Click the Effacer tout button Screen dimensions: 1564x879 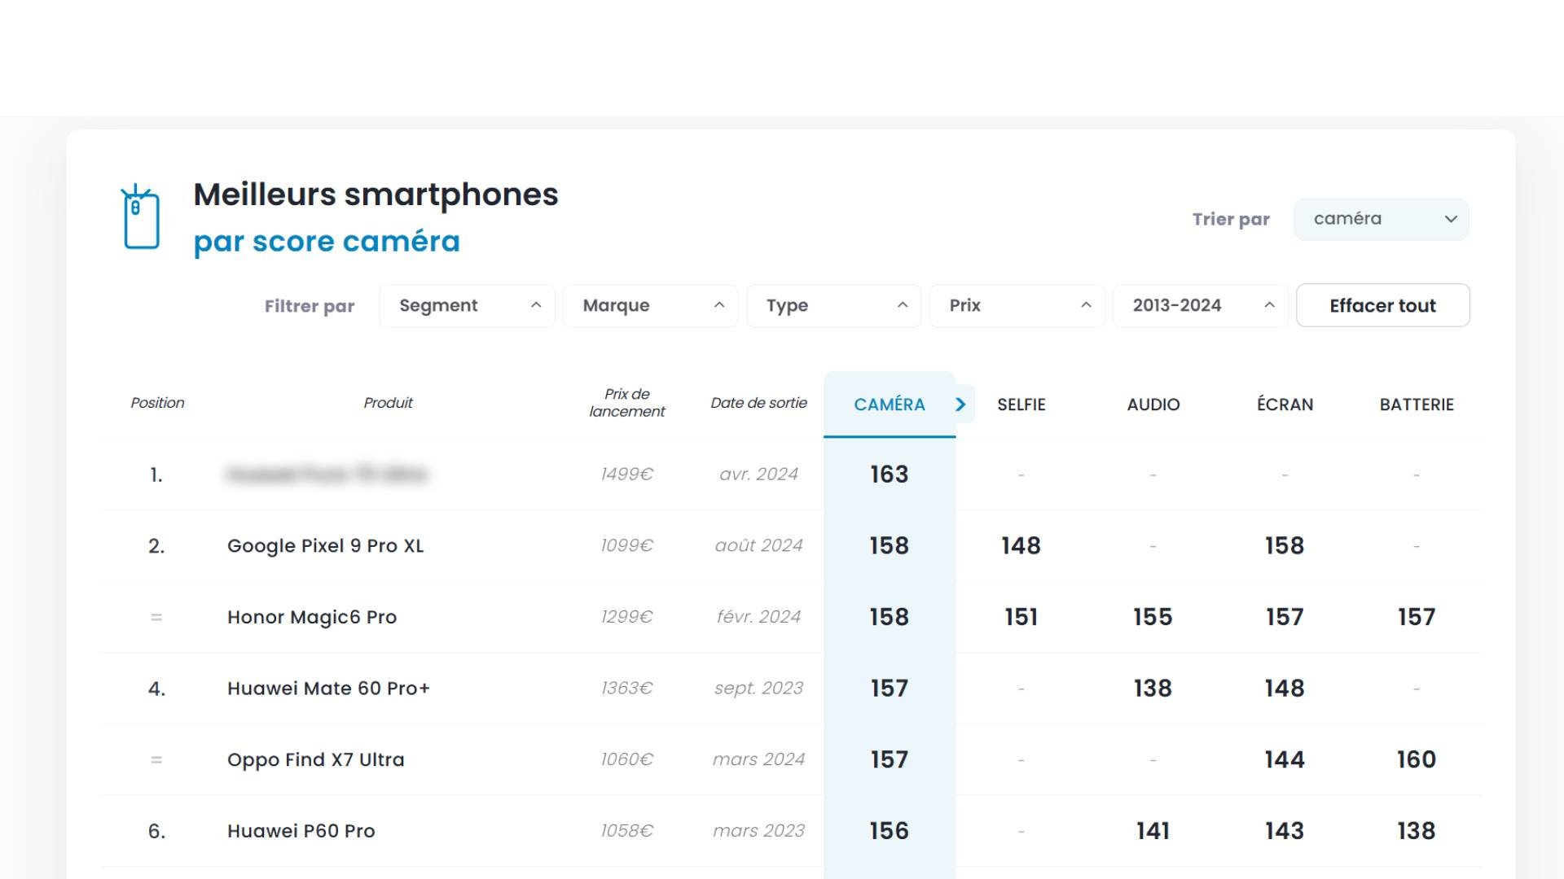(1382, 306)
